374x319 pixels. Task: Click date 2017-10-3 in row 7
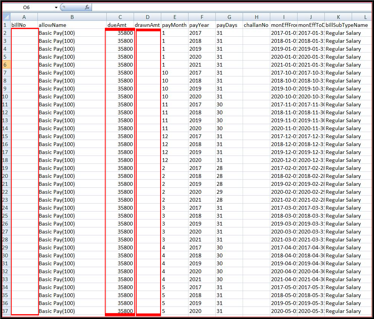[311, 73]
